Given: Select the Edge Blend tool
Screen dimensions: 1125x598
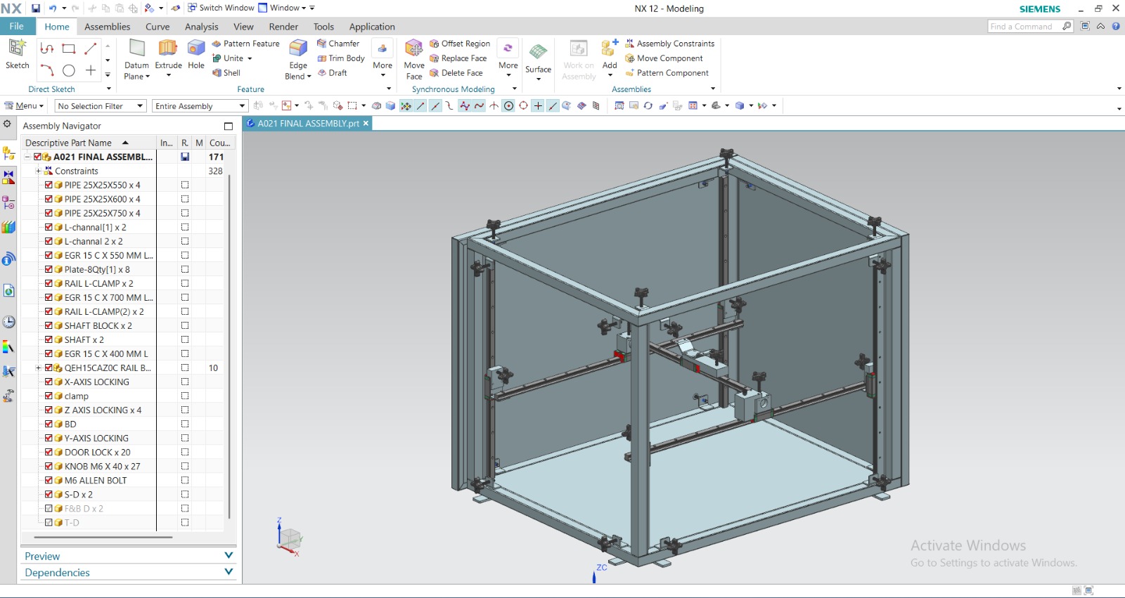Looking at the screenshot, I should pos(298,48).
